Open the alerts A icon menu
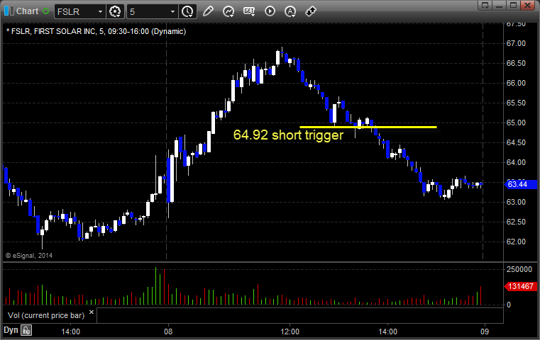This screenshot has height=340, width=540. 290,11
